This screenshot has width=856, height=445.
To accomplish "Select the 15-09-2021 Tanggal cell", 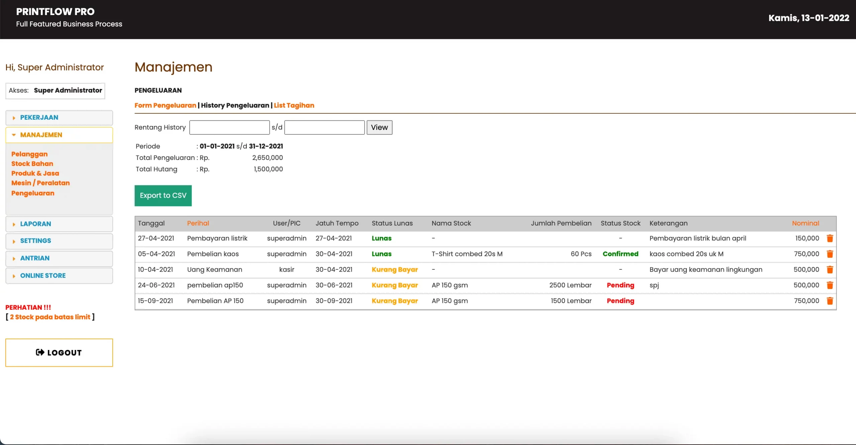I will click(x=155, y=301).
